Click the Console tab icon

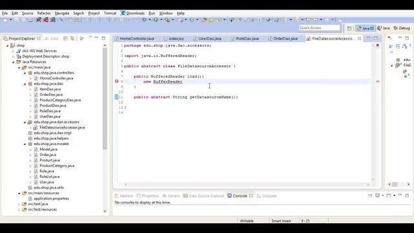[x=230, y=195]
